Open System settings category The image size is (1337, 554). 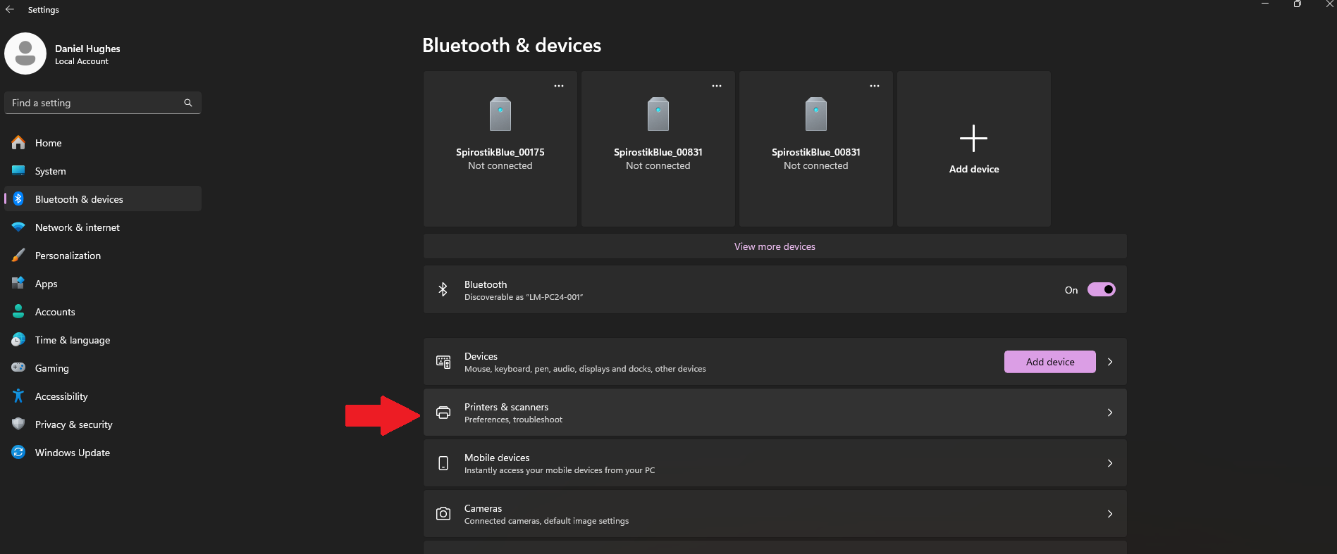click(x=103, y=171)
